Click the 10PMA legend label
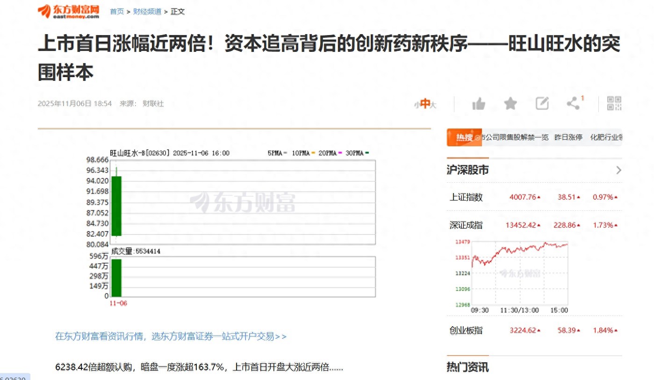 (301, 153)
